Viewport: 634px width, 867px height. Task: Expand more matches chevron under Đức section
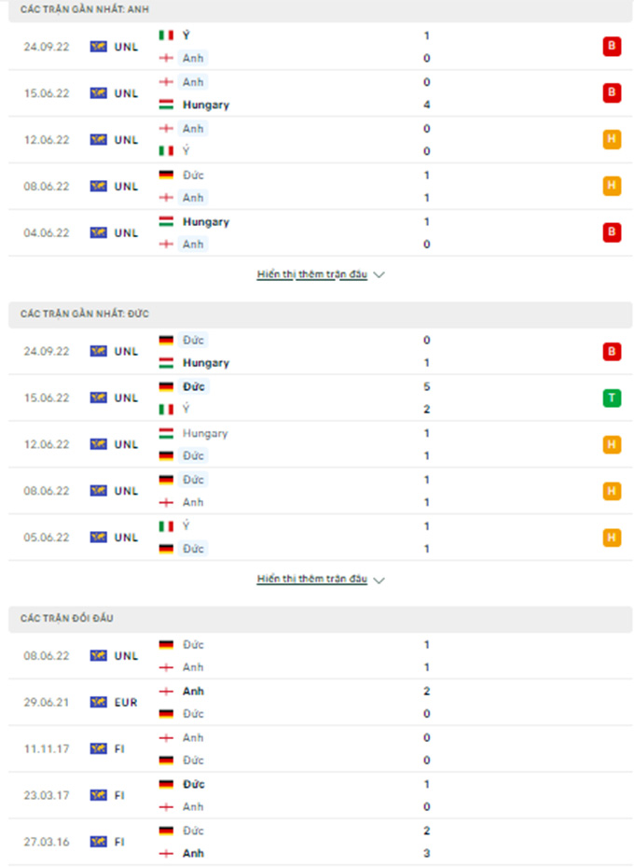(379, 580)
